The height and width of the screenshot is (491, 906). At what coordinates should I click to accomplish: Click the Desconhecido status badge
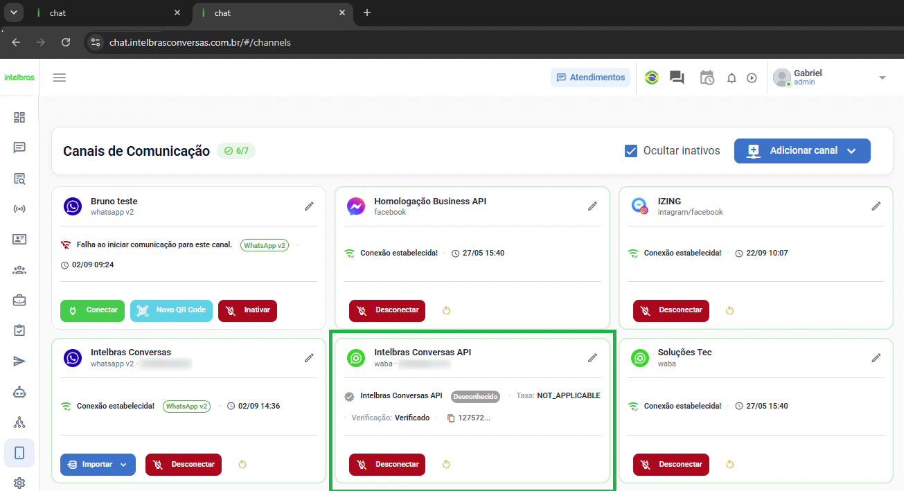(475, 397)
